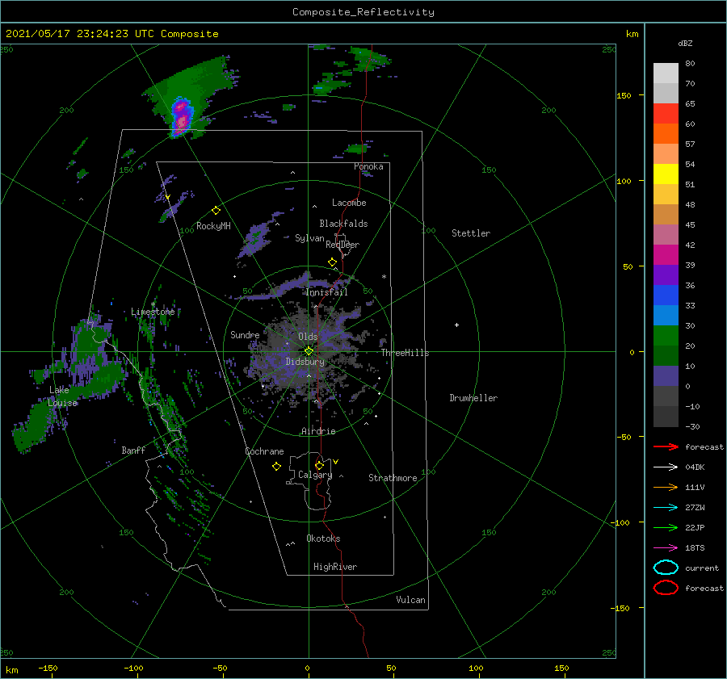Viewport: 727px width, 679px height.
Task: Click the light blue dBZ swatch
Action: click(x=666, y=315)
